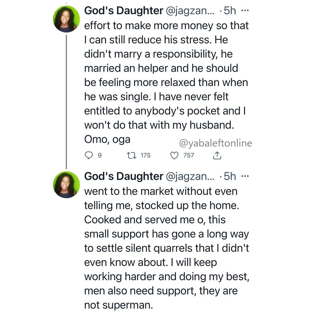Open God's Daughter name on second tweet
The height and width of the screenshot is (314, 314).
coord(124,176)
